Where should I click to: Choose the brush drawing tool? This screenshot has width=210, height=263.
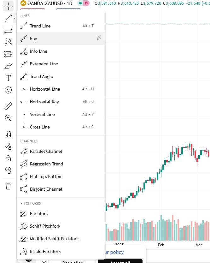pyautogui.click(x=8, y=66)
